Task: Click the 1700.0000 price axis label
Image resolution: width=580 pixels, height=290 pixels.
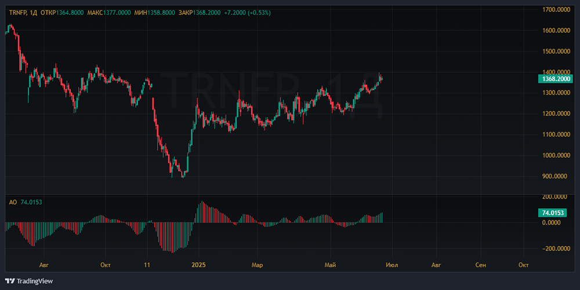Action: point(556,9)
